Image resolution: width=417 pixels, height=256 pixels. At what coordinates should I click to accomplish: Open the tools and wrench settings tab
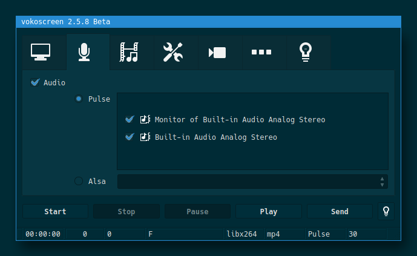172,53
